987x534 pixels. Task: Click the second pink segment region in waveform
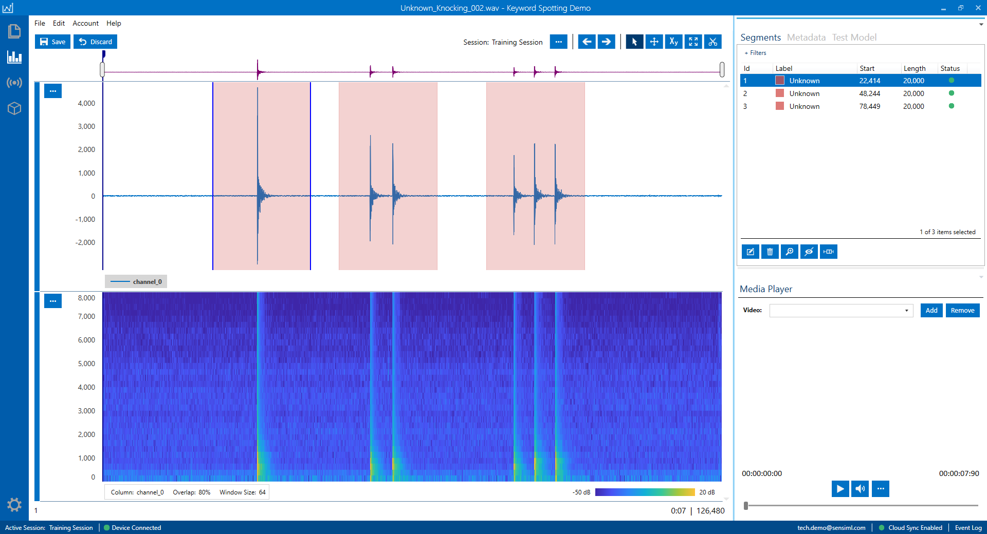388,176
